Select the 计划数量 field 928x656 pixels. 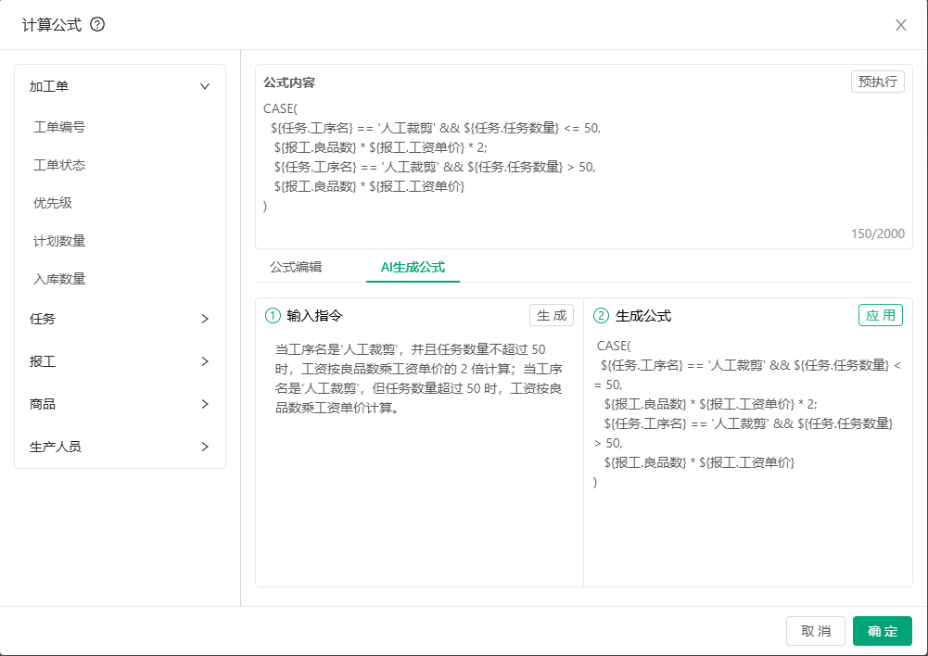click(59, 241)
